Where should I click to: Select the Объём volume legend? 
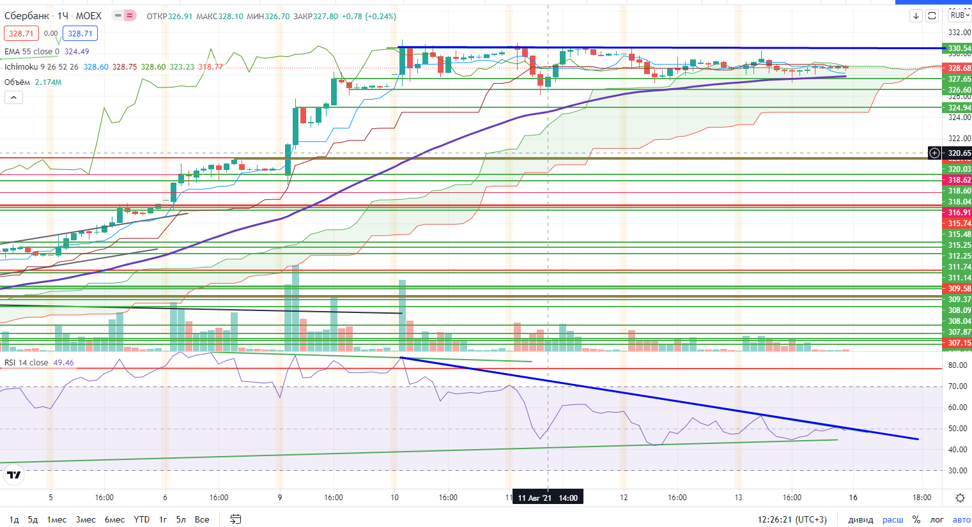[x=17, y=82]
